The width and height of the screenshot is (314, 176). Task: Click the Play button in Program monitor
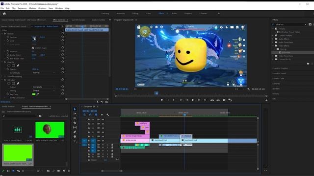pyautogui.click(x=193, y=100)
